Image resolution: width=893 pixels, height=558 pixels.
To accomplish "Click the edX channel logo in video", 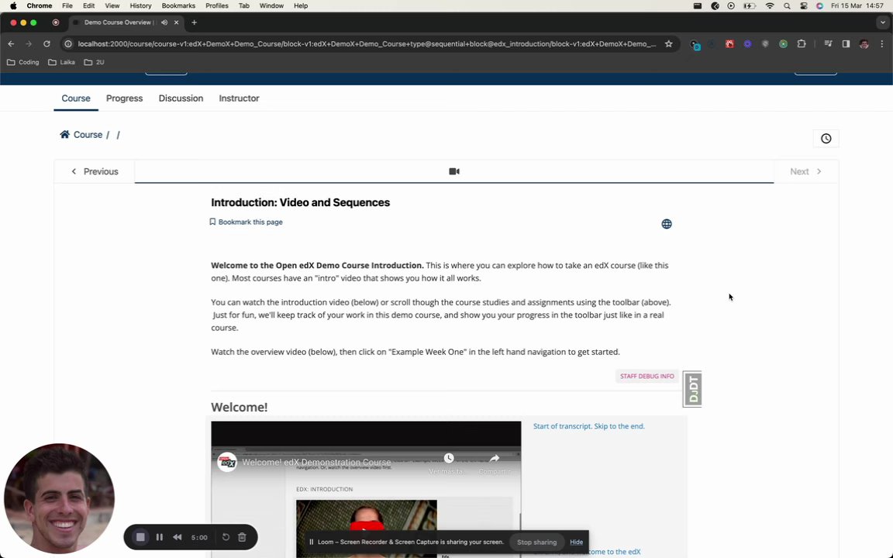I will click(227, 463).
